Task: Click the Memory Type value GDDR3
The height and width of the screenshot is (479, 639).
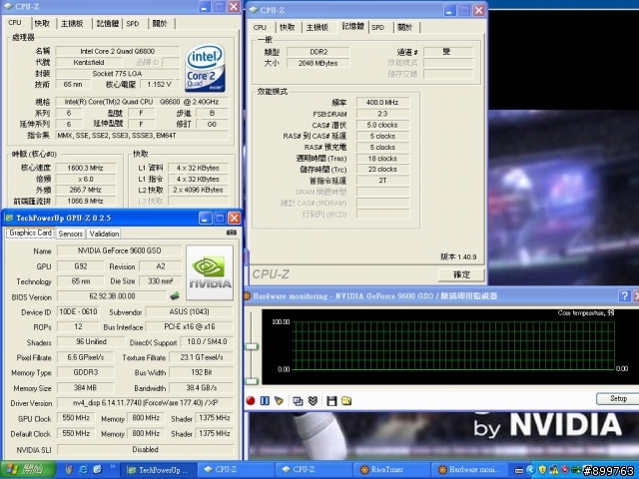Action: [85, 372]
